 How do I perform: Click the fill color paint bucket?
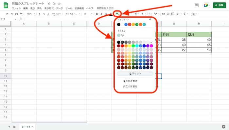click(x=117, y=14)
